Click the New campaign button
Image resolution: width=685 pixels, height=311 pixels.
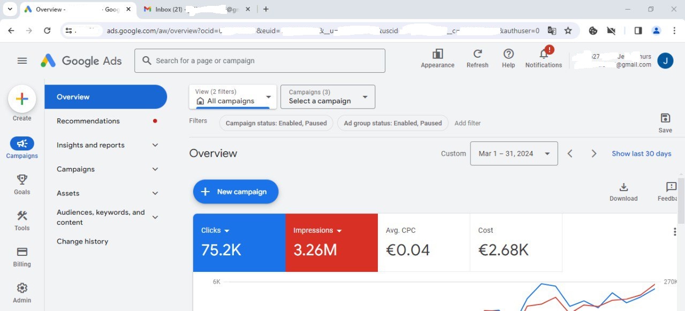(x=235, y=192)
